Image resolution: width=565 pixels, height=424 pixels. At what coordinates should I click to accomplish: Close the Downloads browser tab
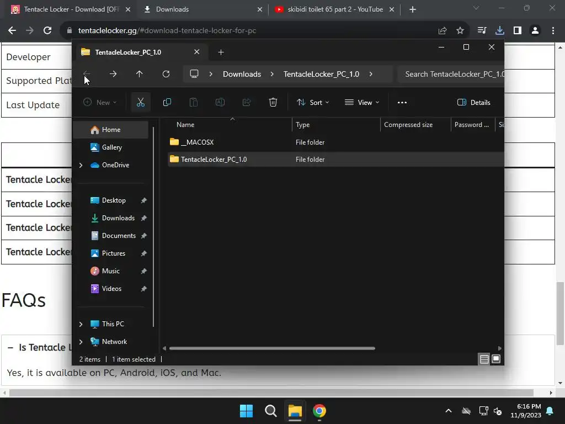point(260,9)
